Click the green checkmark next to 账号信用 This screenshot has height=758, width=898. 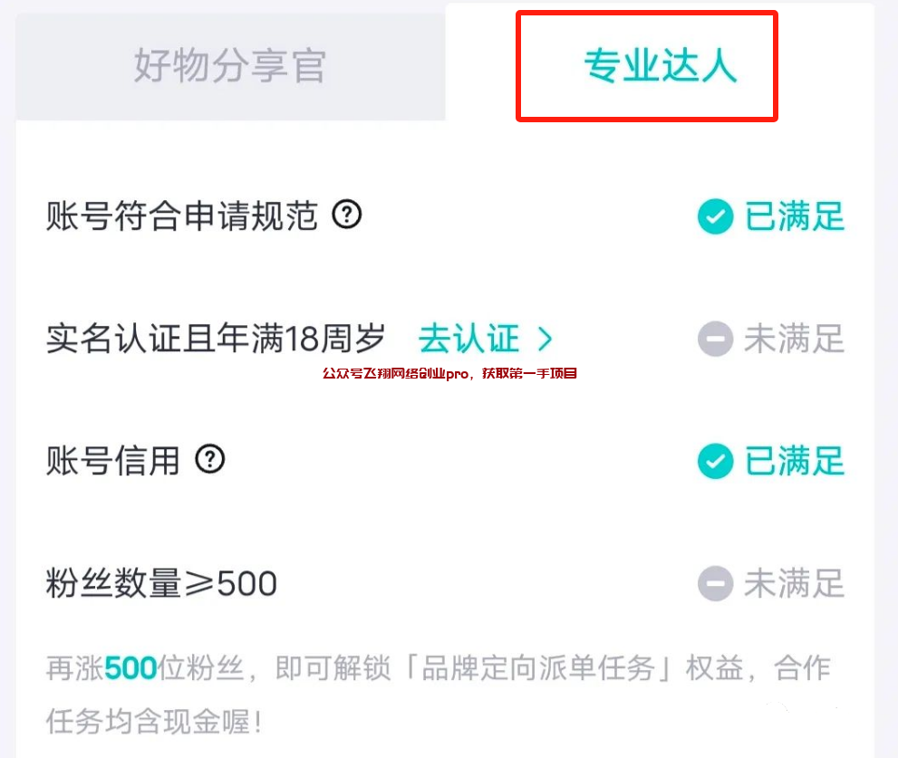(715, 461)
